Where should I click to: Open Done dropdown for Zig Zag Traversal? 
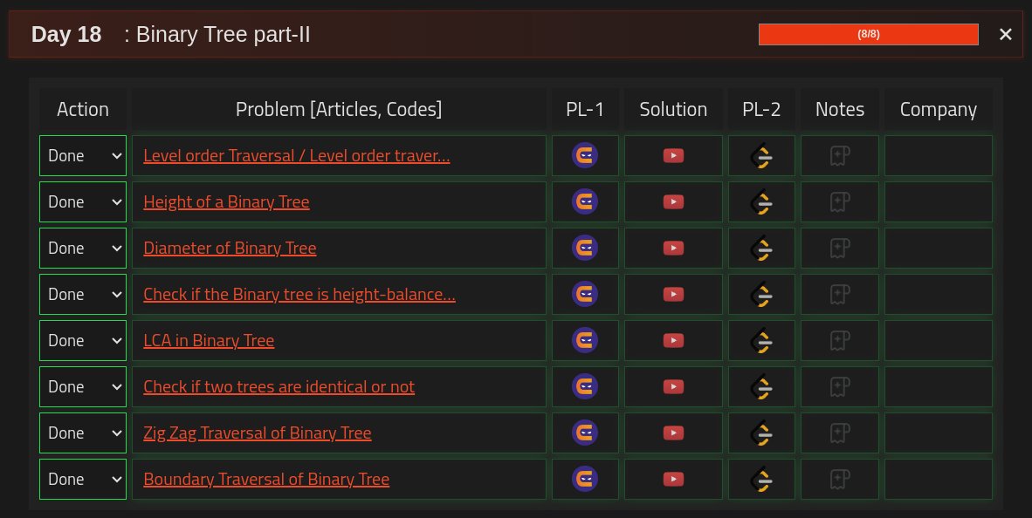[x=83, y=433]
